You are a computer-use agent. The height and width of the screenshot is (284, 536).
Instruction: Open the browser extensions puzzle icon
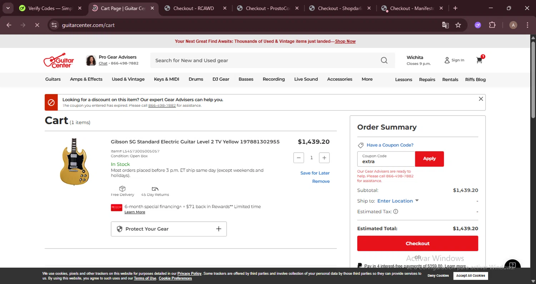[x=492, y=25]
